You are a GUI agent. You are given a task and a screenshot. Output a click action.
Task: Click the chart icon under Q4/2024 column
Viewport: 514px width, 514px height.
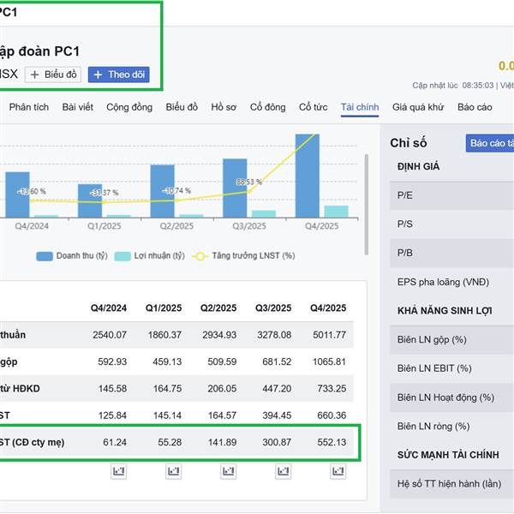click(x=119, y=471)
